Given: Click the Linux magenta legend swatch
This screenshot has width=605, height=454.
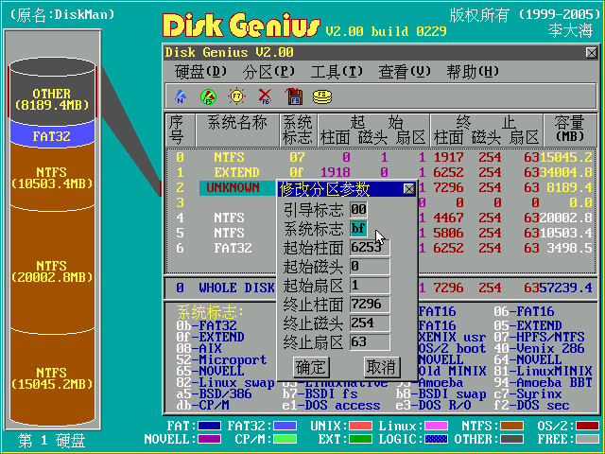Looking at the screenshot, I should click(x=436, y=426).
